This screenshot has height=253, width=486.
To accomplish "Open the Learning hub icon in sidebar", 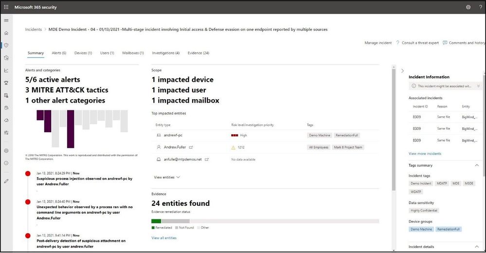I will tap(6, 95).
